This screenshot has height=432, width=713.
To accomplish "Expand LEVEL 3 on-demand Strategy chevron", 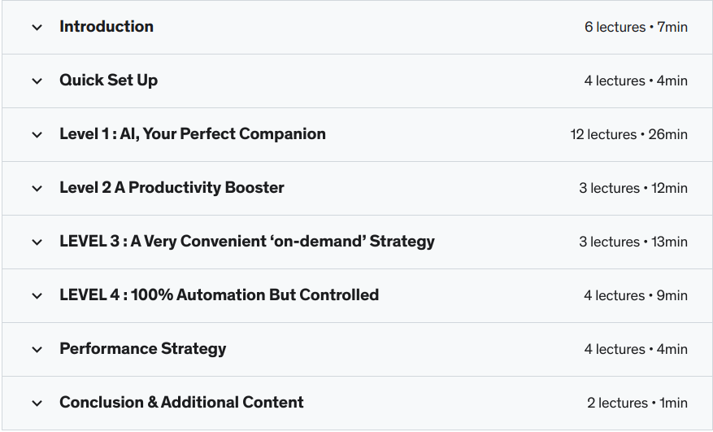I will click(37, 242).
